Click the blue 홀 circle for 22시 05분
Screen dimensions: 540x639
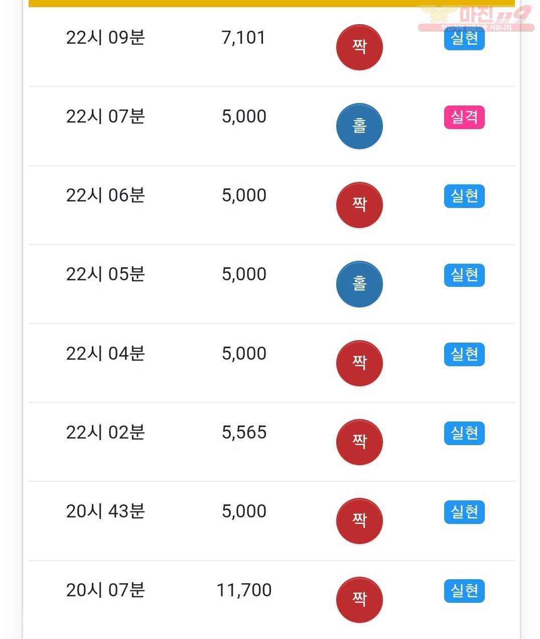359,284
